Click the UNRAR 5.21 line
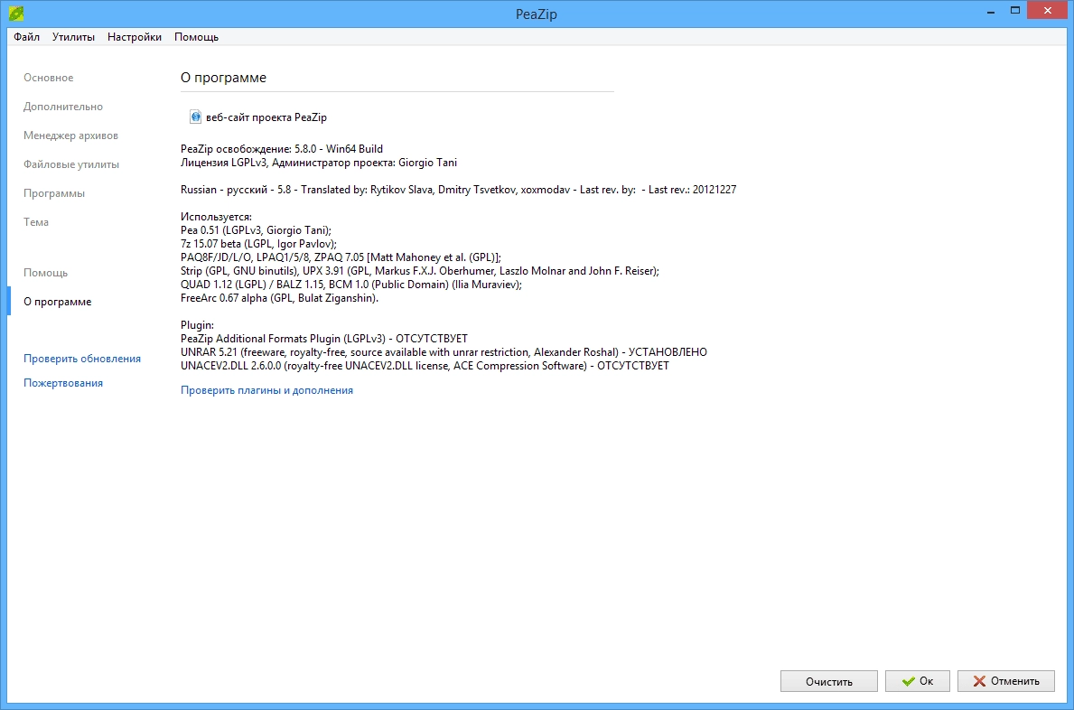Viewport: 1074px width, 710px height. pyautogui.click(x=444, y=352)
